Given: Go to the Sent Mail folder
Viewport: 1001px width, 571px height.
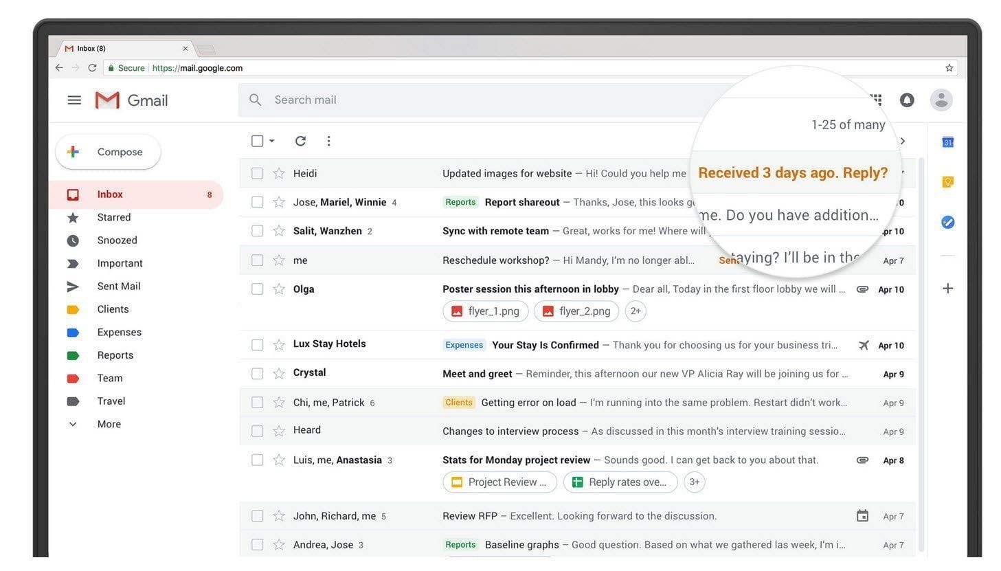Looking at the screenshot, I should (118, 286).
